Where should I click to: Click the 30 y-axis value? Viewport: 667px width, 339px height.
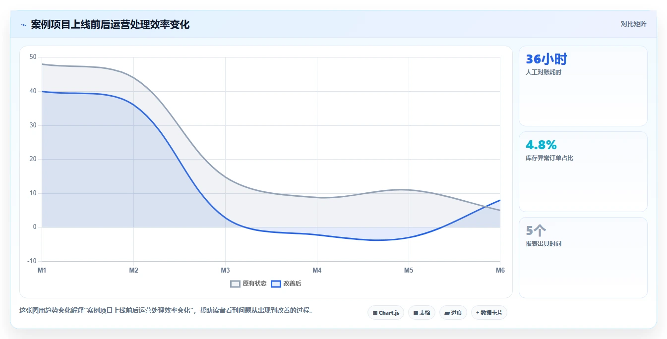pos(33,125)
